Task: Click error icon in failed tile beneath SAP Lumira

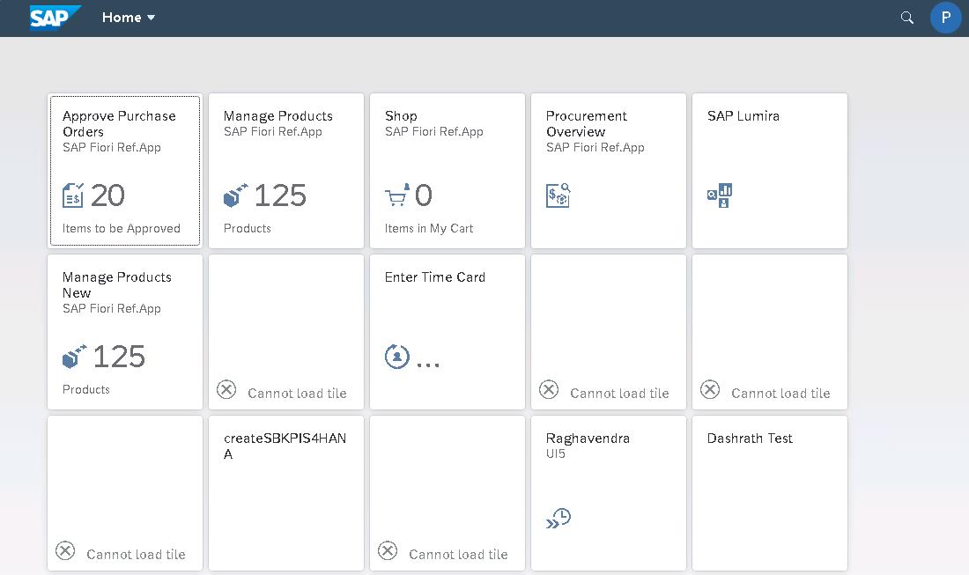Action: point(709,389)
